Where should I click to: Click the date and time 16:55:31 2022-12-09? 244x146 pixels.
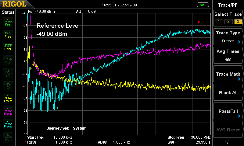click(x=119, y=5)
